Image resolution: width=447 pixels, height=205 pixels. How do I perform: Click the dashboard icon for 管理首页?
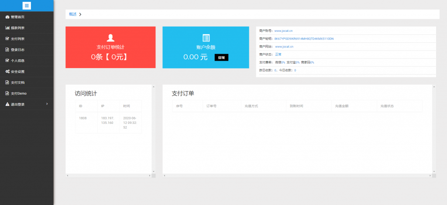[x=7, y=17]
